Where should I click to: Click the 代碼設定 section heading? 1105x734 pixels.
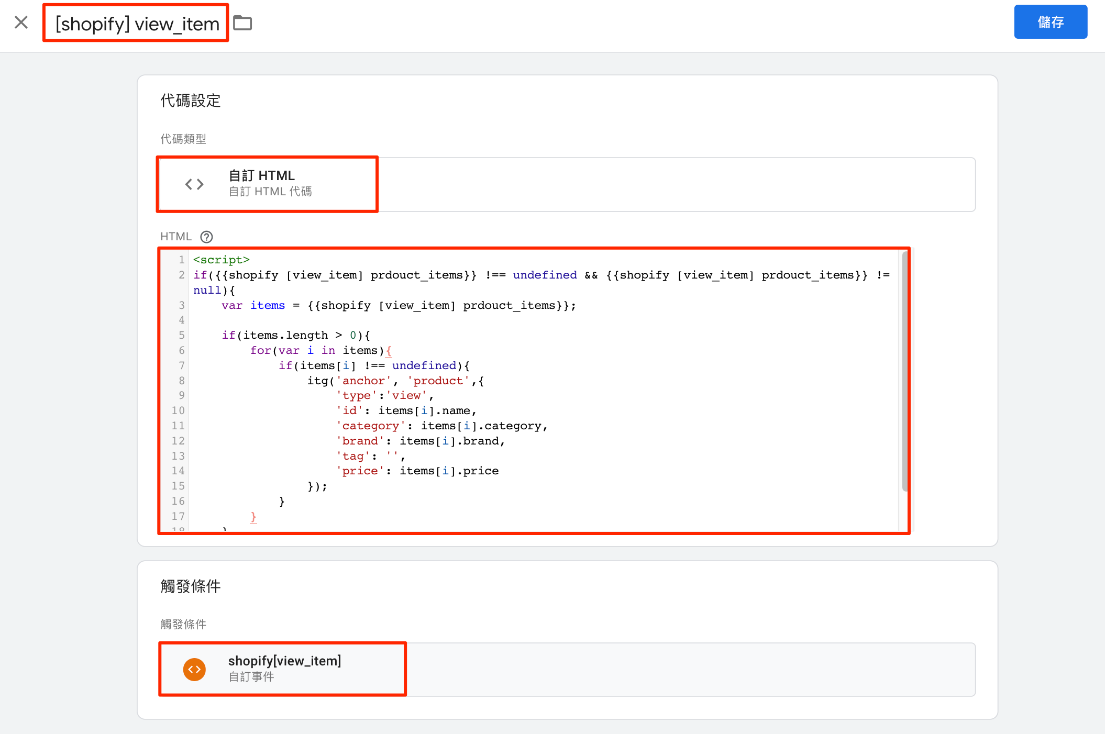pyautogui.click(x=191, y=101)
